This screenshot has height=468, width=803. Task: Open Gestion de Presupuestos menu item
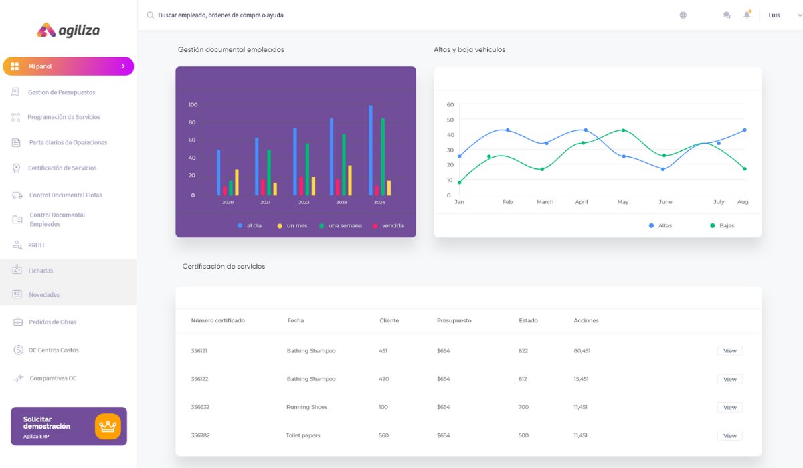tap(62, 92)
